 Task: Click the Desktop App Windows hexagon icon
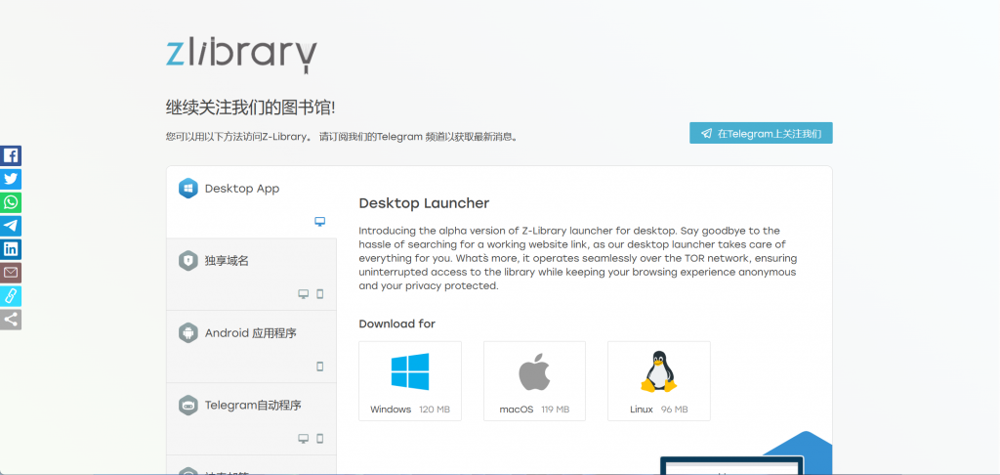click(x=188, y=189)
